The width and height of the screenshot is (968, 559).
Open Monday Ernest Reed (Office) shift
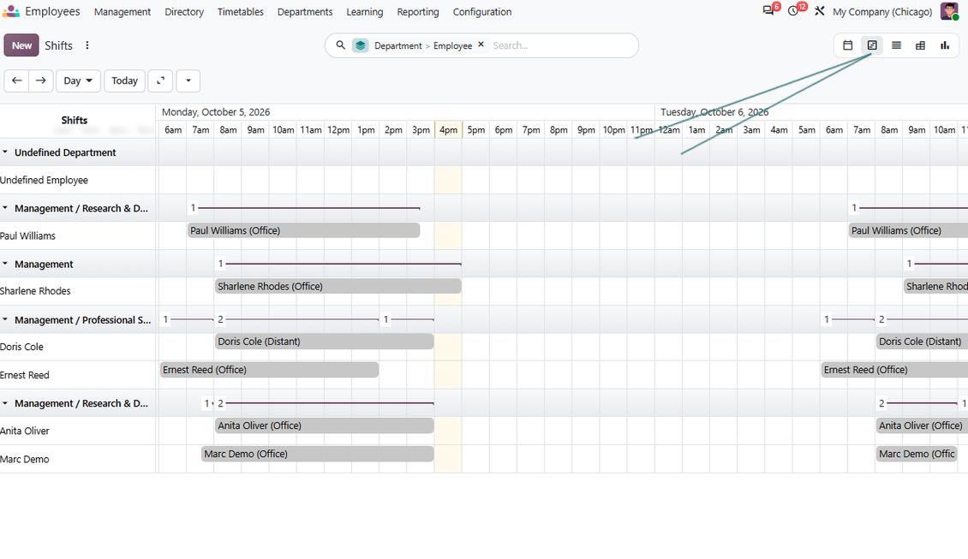coord(269,370)
